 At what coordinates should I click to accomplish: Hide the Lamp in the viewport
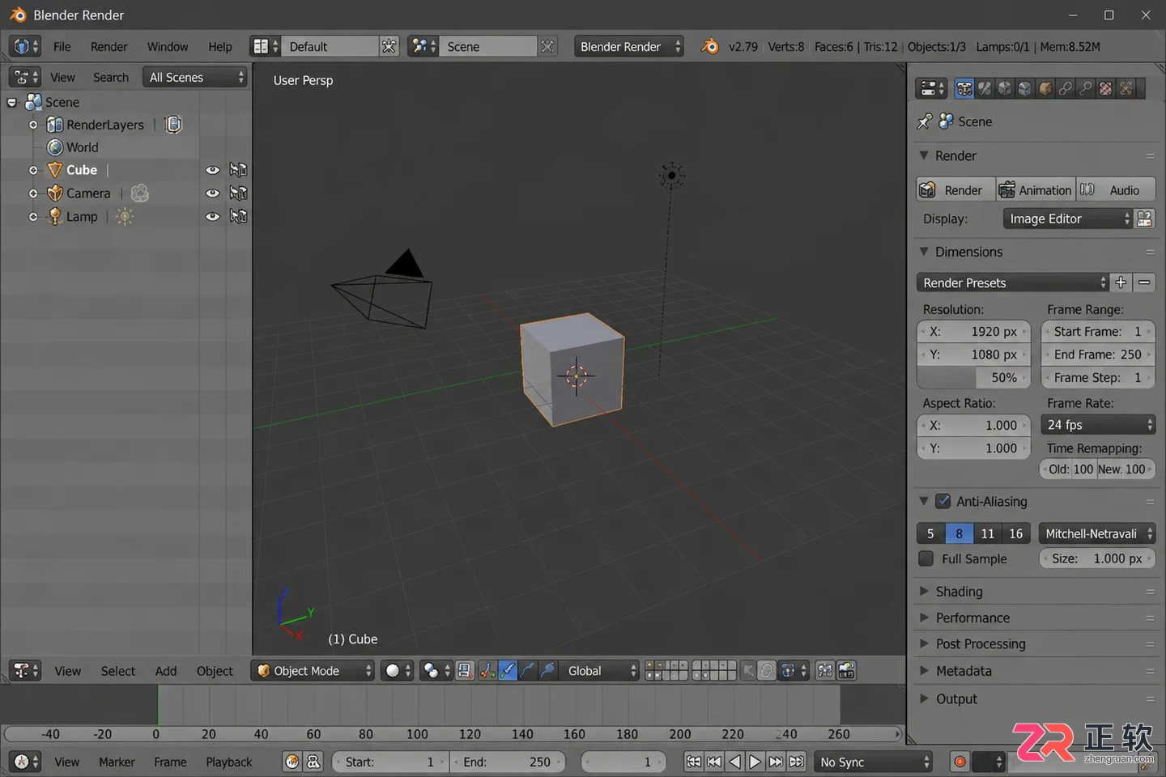pyautogui.click(x=213, y=217)
